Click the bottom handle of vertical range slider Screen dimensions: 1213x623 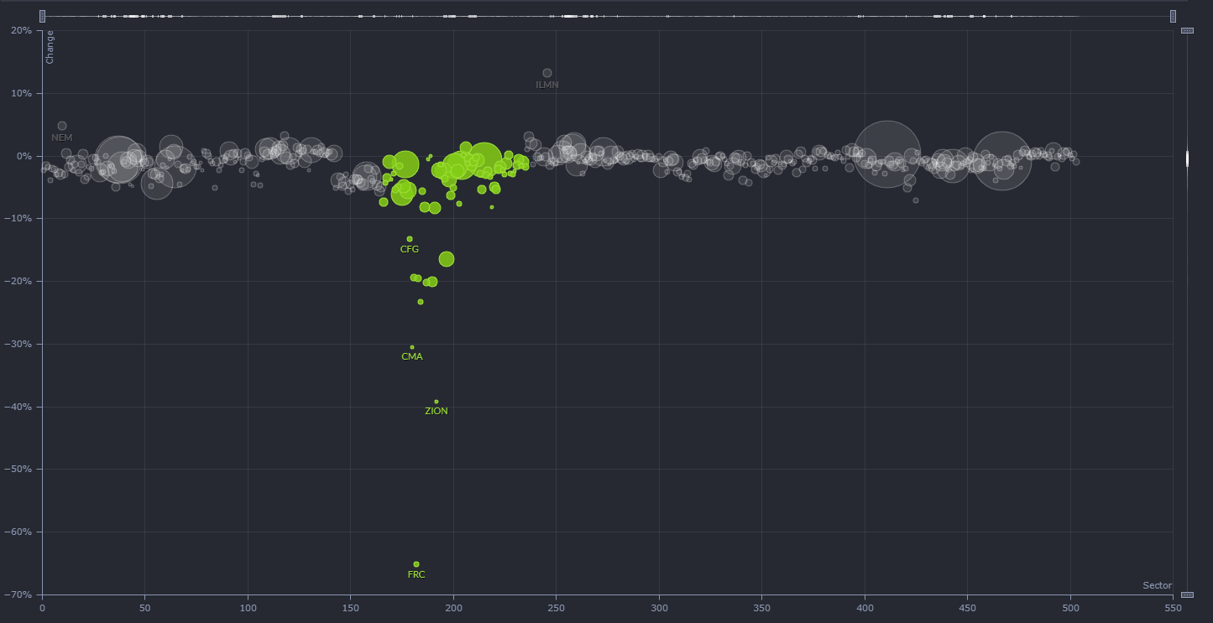pos(1187,594)
